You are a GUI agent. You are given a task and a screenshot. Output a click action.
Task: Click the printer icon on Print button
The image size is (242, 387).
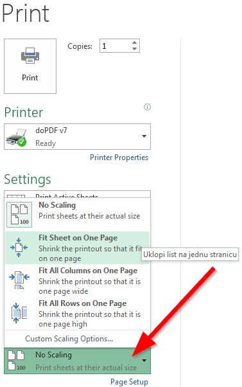(x=30, y=55)
